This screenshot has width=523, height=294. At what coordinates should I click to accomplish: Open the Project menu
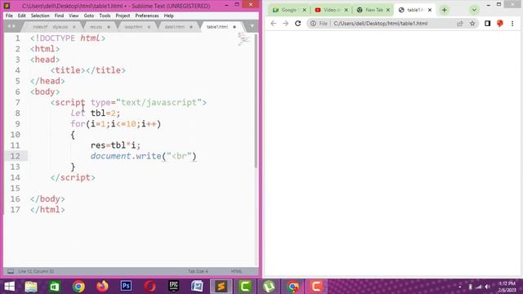123,16
